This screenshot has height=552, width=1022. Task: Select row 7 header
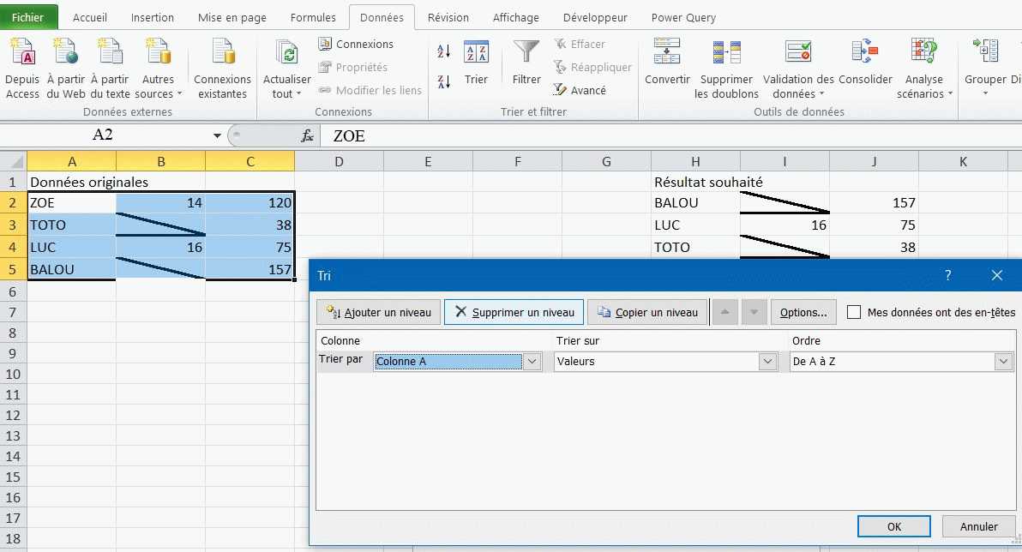pos(13,312)
